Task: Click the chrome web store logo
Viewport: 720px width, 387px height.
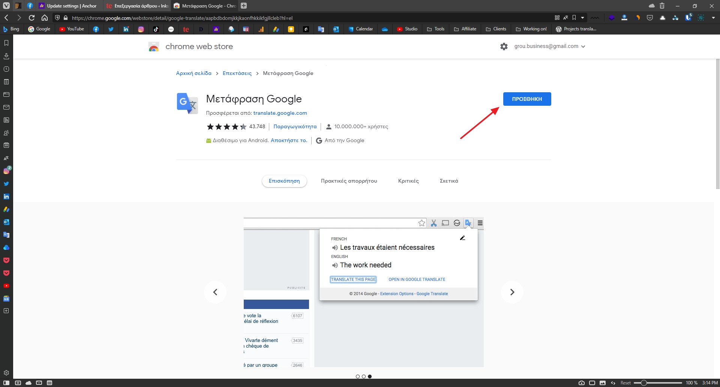Action: [154, 46]
